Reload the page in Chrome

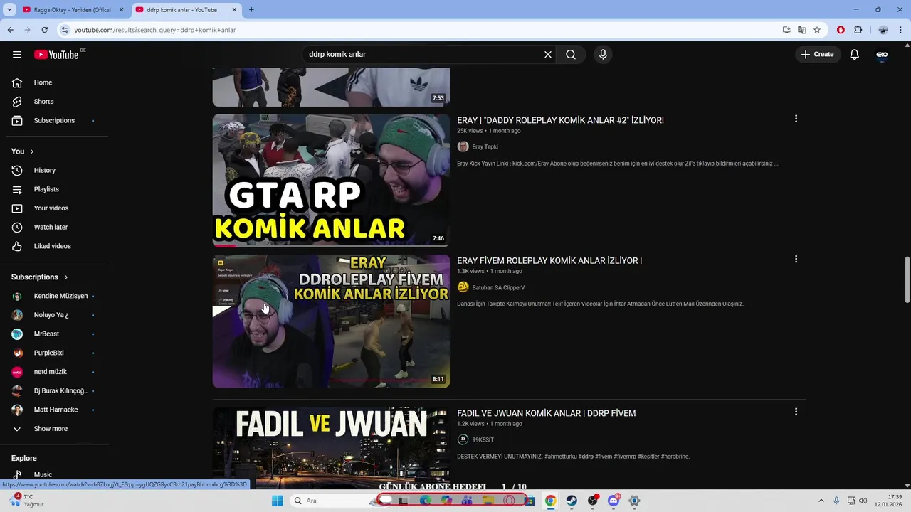pyautogui.click(x=44, y=30)
